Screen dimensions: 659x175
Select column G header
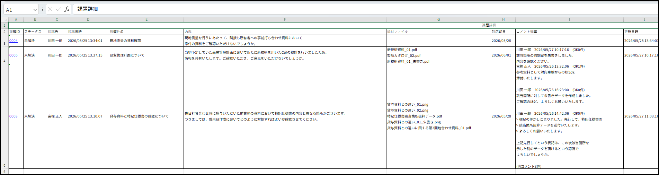439,20
